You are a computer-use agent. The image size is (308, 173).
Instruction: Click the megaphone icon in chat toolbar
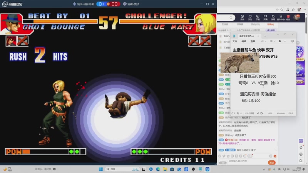click(x=224, y=156)
